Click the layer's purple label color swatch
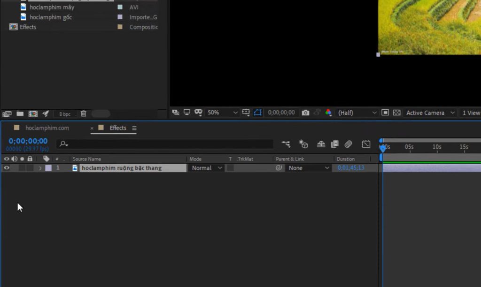Image resolution: width=481 pixels, height=287 pixels. (49, 167)
